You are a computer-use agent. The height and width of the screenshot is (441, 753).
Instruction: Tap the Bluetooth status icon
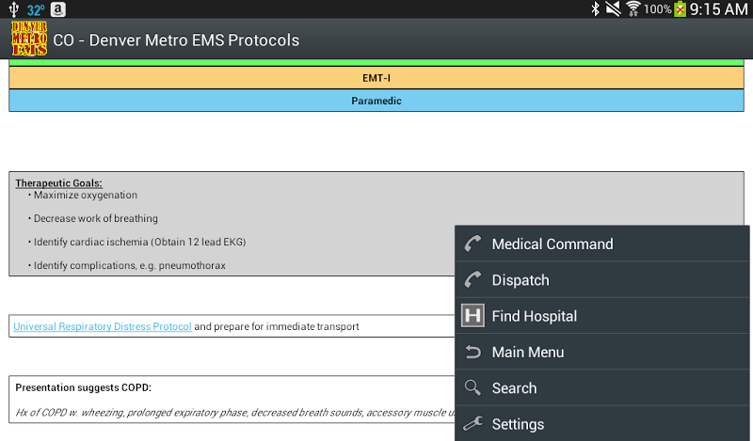pos(595,9)
